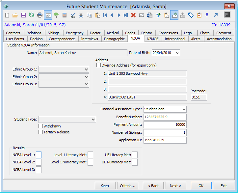Tick the Withdrawn checkbox
This screenshot has height=193, width=238.
coord(40,126)
